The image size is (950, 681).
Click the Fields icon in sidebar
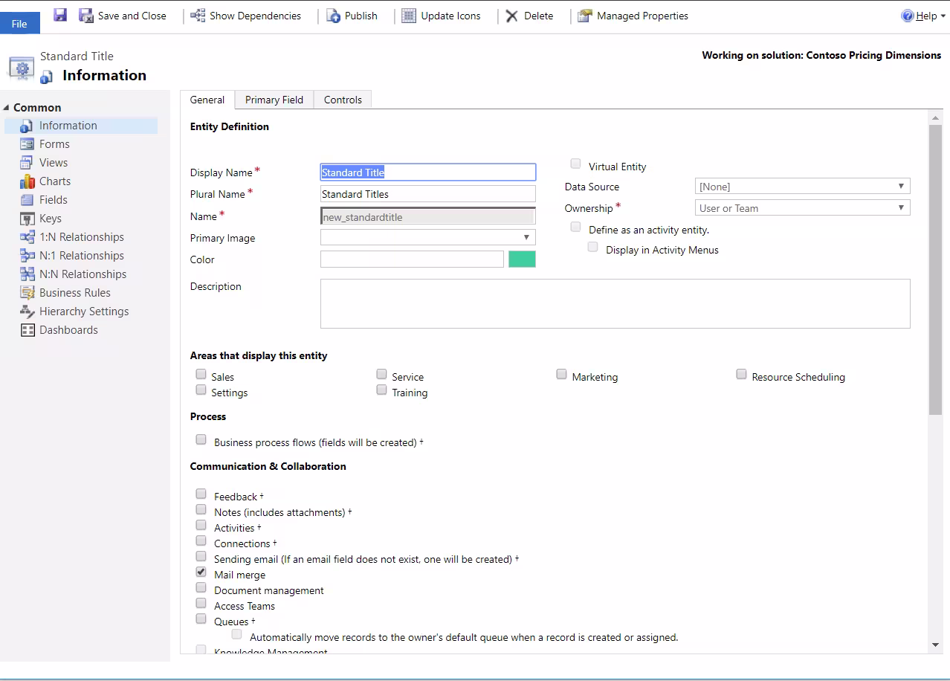[x=28, y=200]
